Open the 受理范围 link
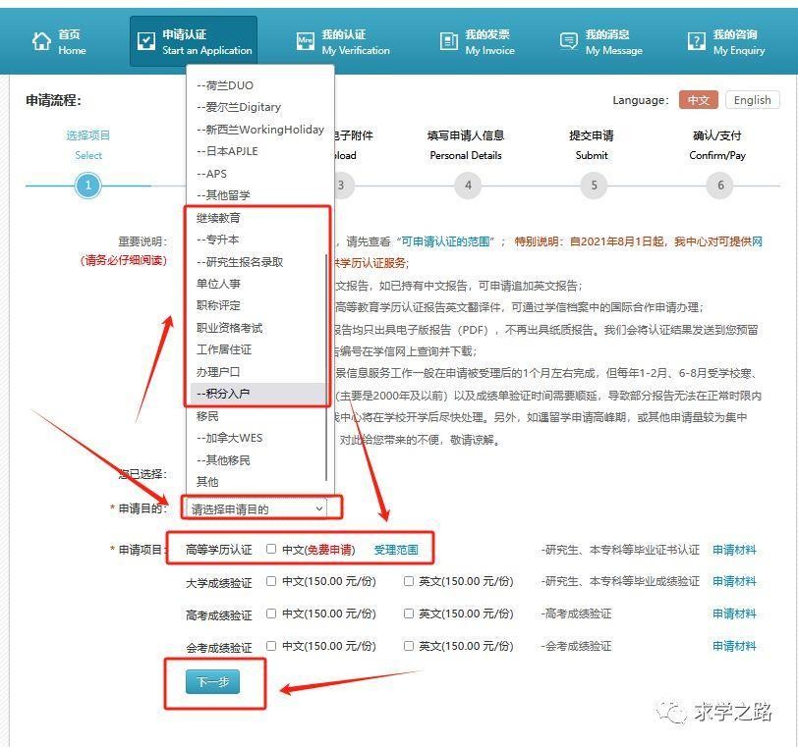The height and width of the screenshot is (747, 798). 396,550
